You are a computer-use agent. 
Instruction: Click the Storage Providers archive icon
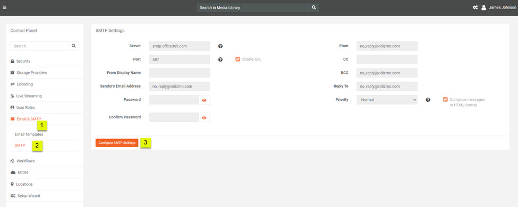[13, 73]
